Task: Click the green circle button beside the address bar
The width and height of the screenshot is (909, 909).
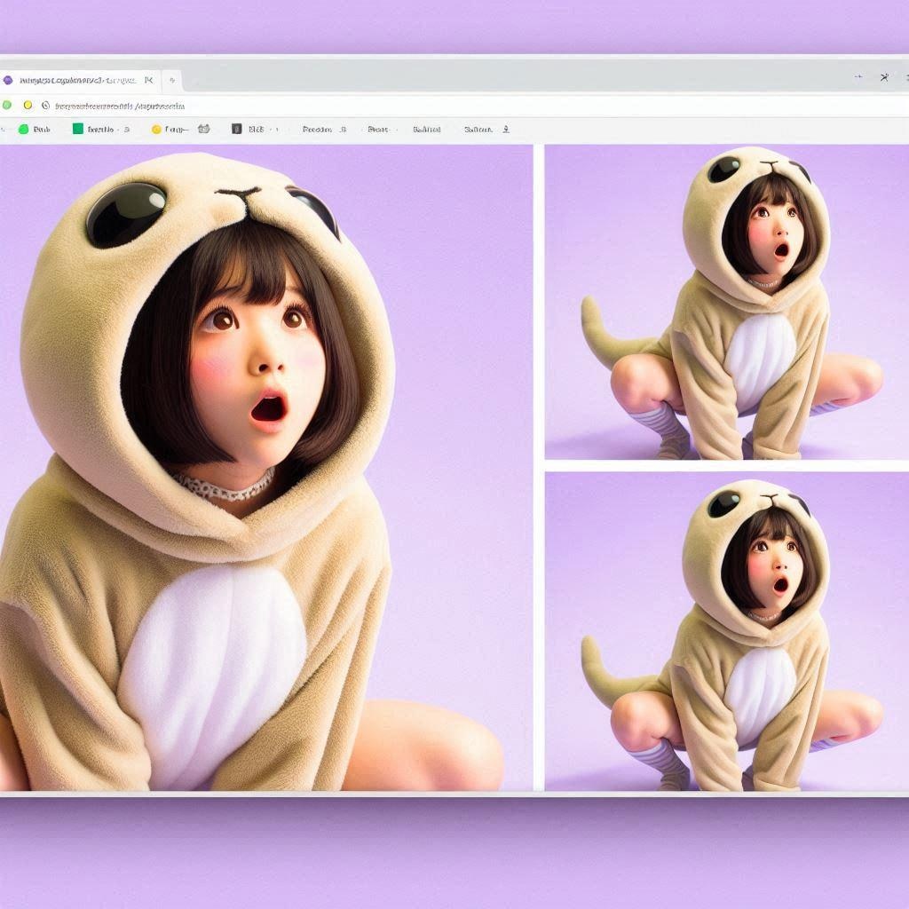Action: pos(7,106)
